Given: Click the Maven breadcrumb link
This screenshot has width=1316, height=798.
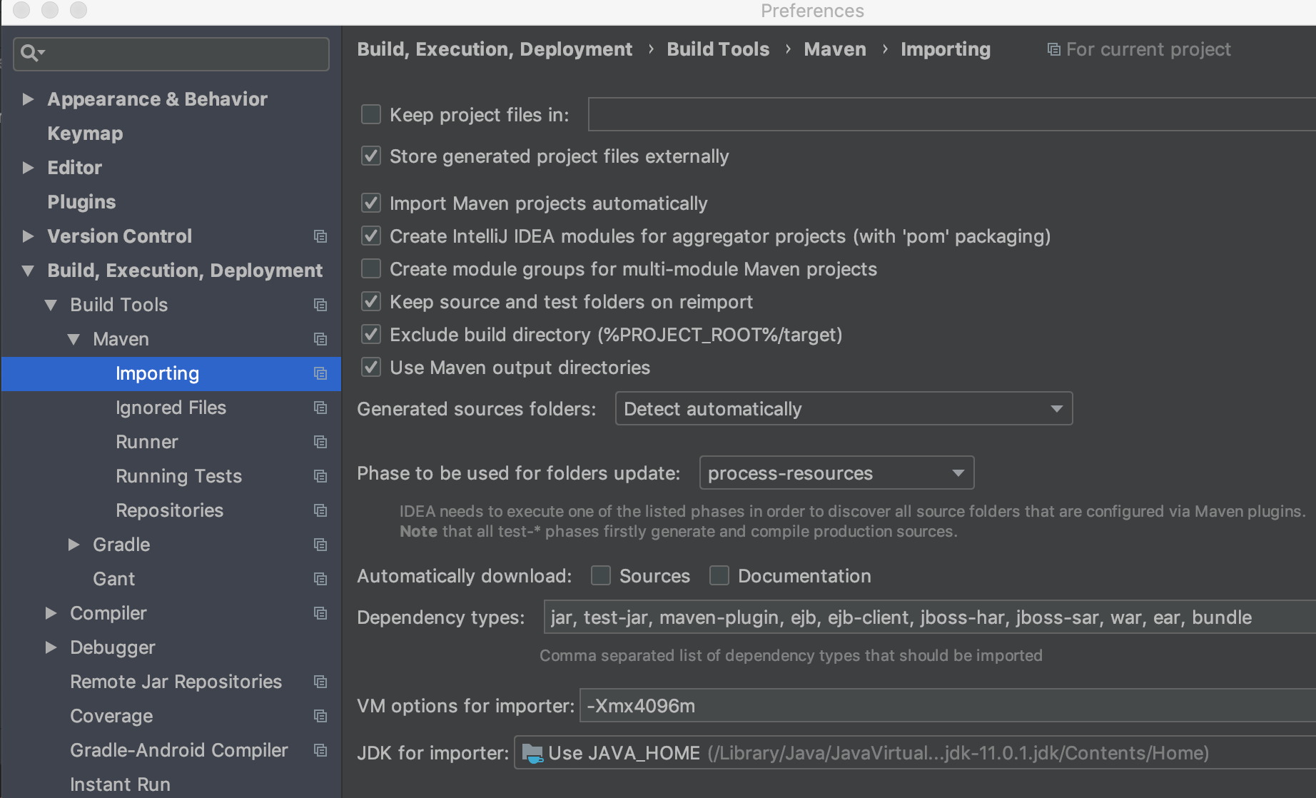Looking at the screenshot, I should pos(834,49).
